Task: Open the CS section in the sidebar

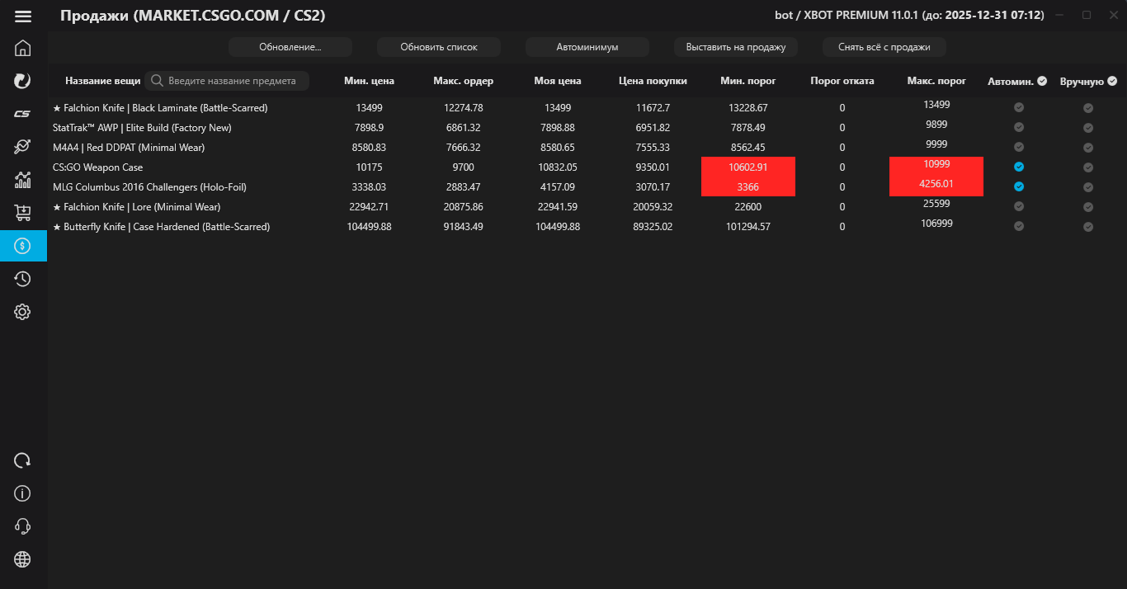Action: (23, 114)
